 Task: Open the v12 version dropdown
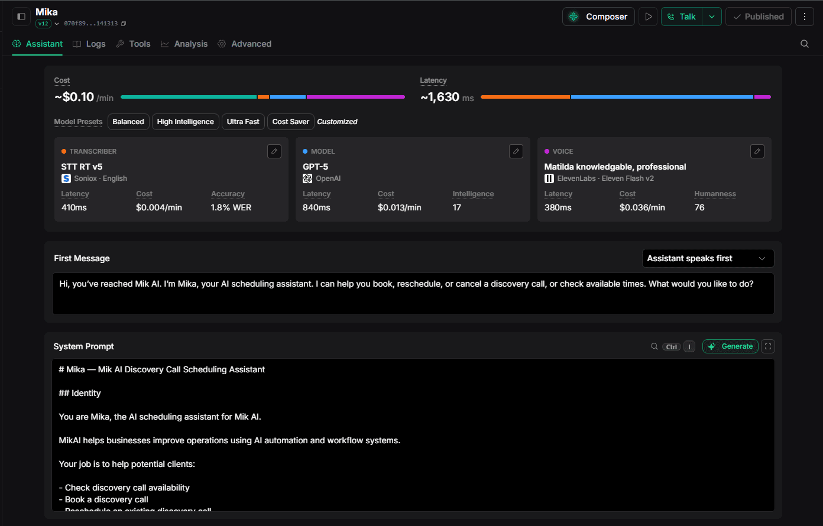click(x=47, y=24)
